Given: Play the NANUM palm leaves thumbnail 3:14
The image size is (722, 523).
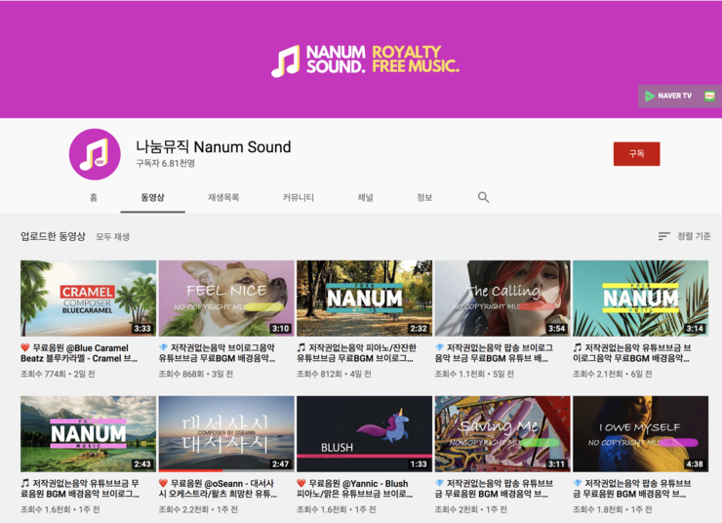Looking at the screenshot, I should pos(640,299).
